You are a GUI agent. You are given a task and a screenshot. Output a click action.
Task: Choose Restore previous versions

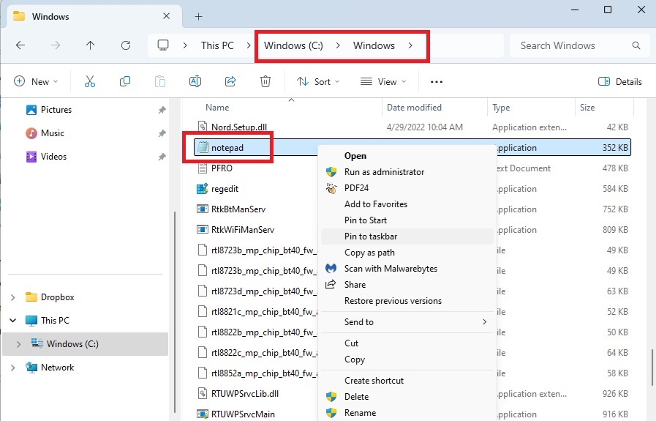tap(407, 301)
